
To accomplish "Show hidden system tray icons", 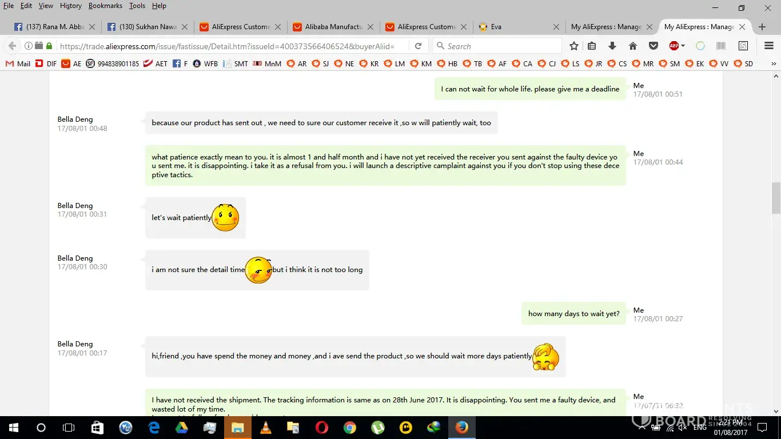I will click(641, 428).
